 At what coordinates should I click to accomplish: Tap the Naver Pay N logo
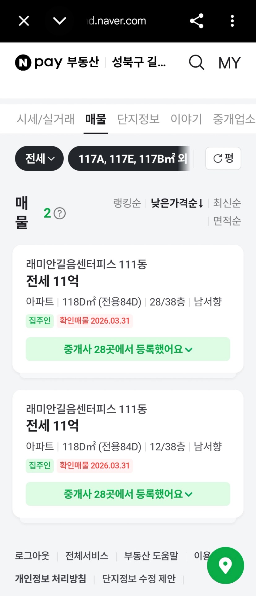point(23,63)
